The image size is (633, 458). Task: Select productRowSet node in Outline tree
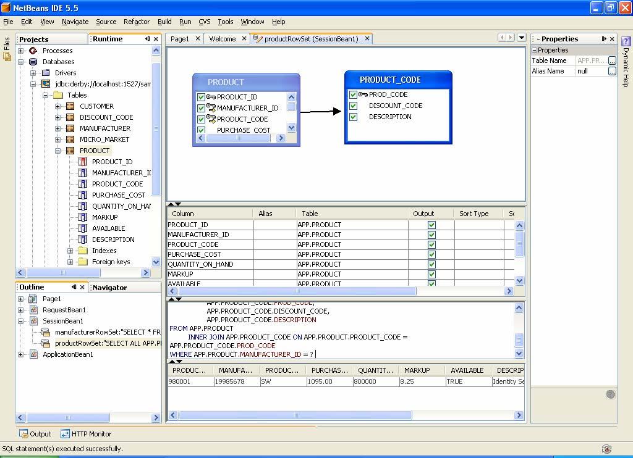point(108,343)
